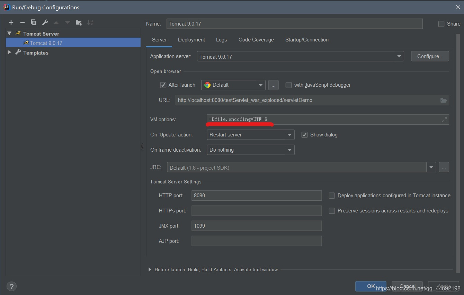This screenshot has height=295, width=464.
Task: Close the Run/Debug Configurations dialog
Action: click(458, 7)
